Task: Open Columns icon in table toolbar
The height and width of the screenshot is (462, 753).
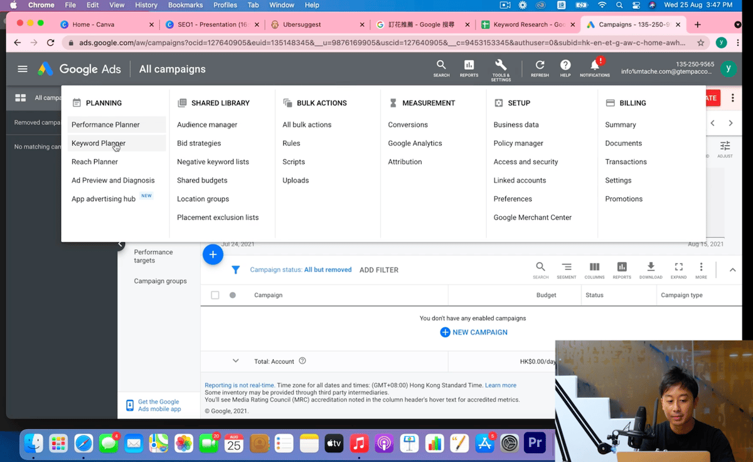Action: click(x=594, y=270)
